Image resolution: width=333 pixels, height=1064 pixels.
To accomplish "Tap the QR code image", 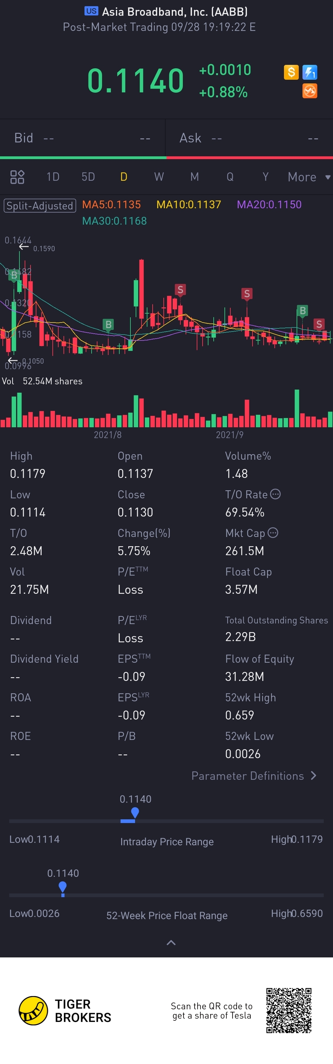I will pos(289,1010).
